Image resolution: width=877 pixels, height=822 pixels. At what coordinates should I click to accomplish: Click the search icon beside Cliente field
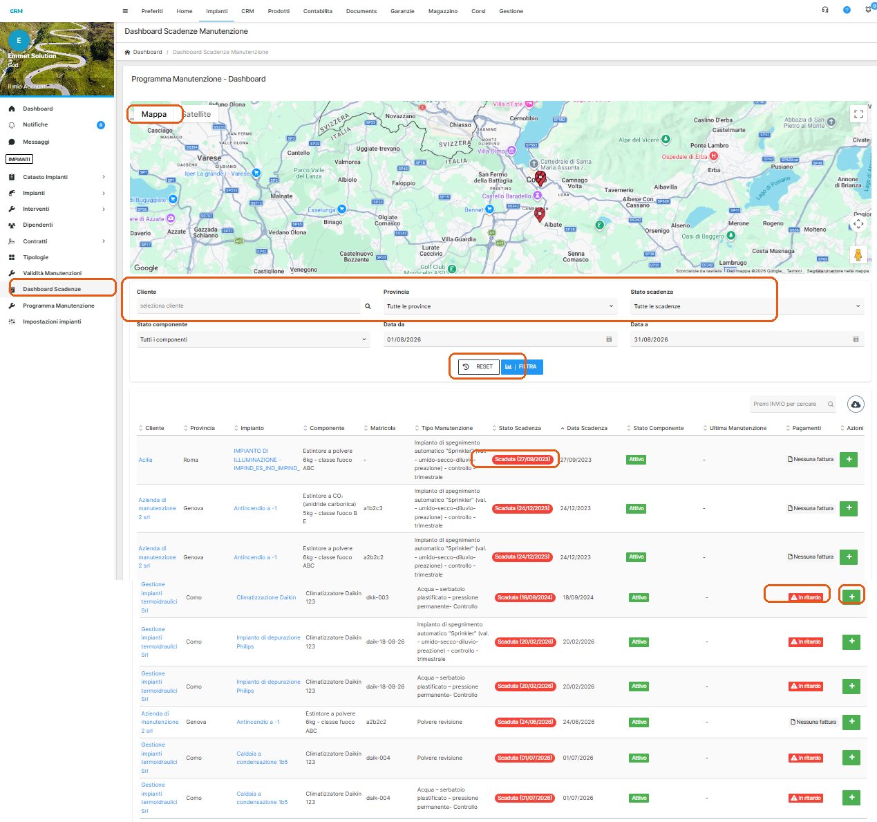368,306
